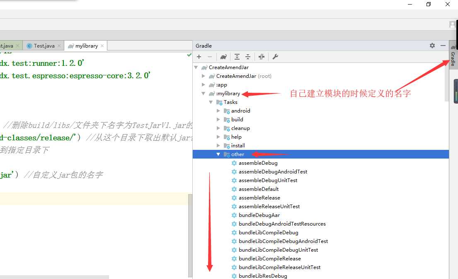Click the minus detach icon in Gradle toolbar

tap(209, 57)
